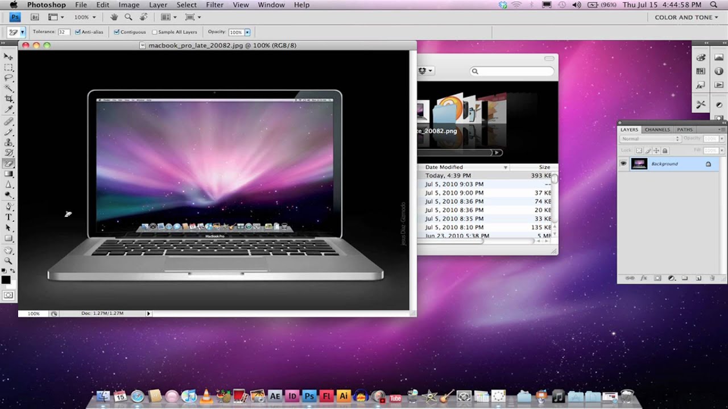Screen dimensions: 728x409
Task: Delete layer using trash icon
Action: [x=712, y=278]
